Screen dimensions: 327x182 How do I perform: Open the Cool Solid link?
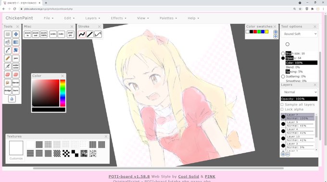pos(189,176)
